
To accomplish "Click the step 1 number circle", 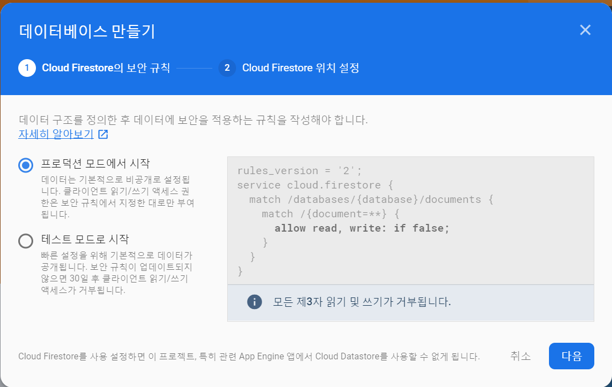I will [x=27, y=68].
